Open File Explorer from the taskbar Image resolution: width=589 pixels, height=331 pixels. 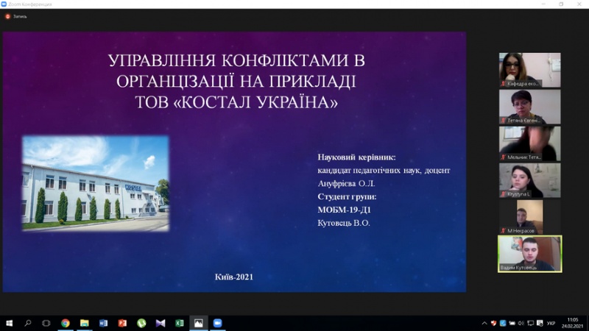point(85,323)
